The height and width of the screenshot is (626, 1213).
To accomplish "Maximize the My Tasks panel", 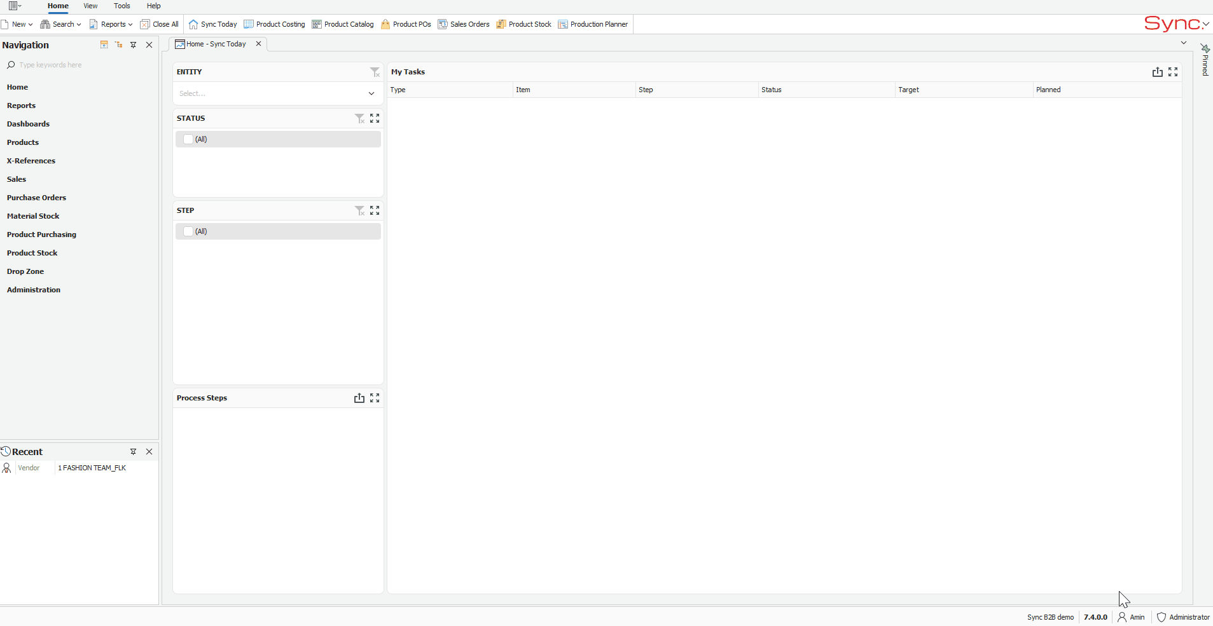I will click(1173, 72).
